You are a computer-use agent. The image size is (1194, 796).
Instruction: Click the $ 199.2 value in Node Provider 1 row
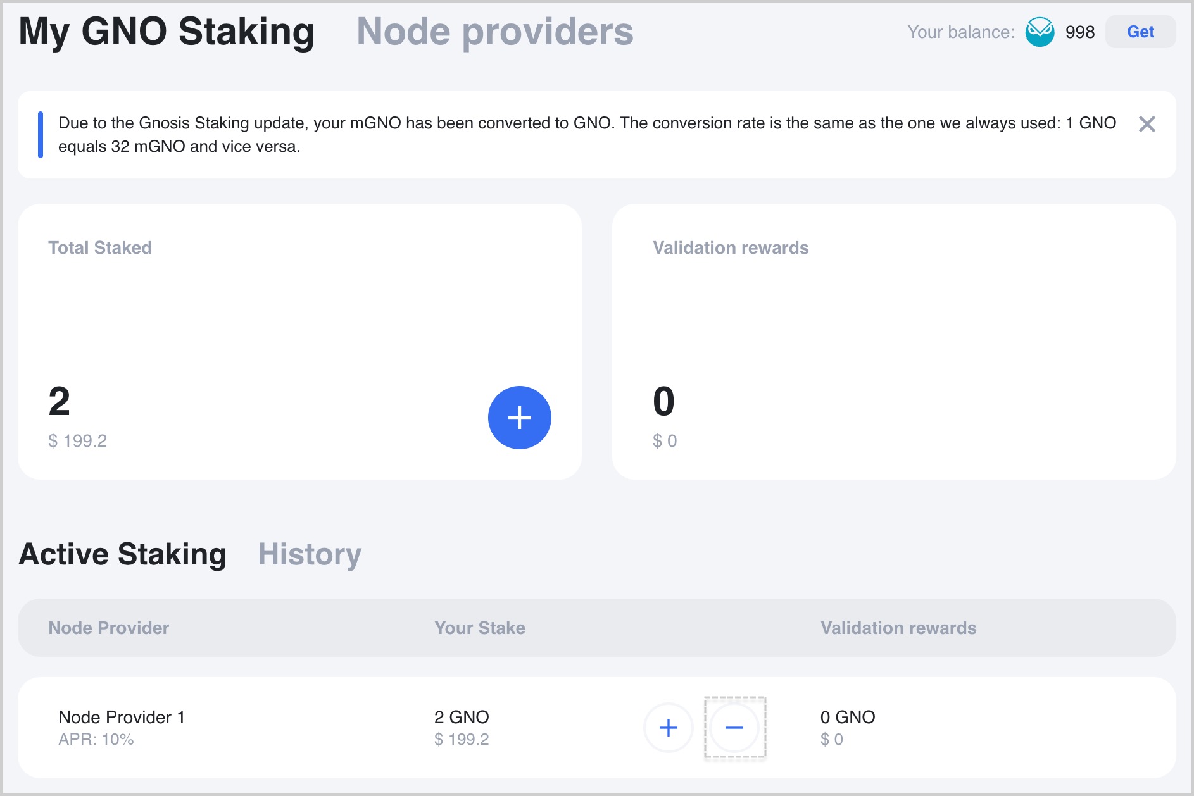tap(462, 739)
